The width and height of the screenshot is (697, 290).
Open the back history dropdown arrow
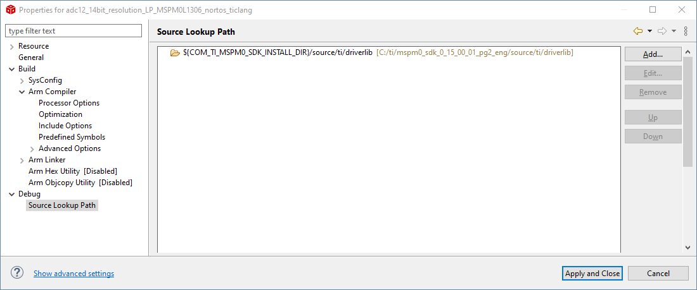[x=649, y=31]
